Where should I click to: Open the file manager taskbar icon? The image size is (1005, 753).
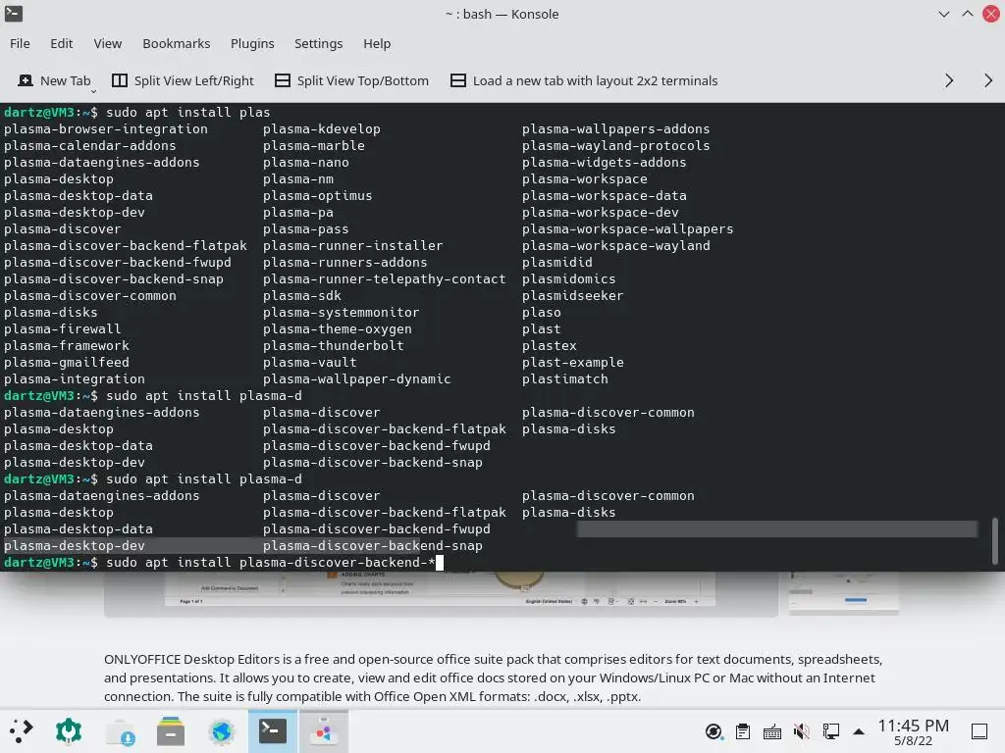click(x=171, y=731)
